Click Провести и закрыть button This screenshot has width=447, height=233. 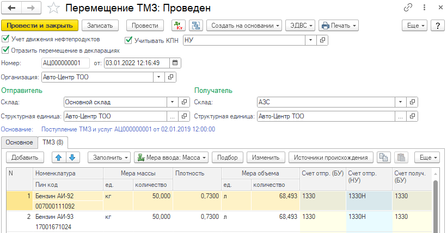tap(40, 26)
